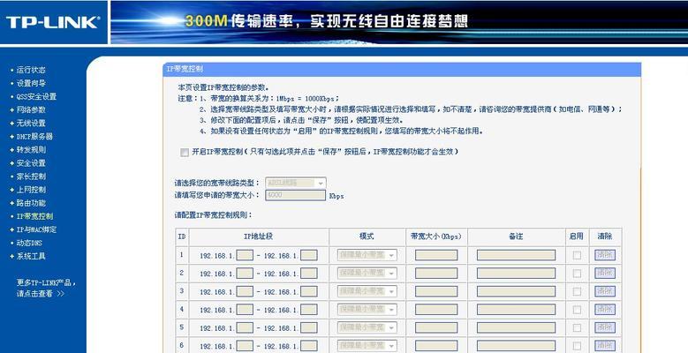The height and width of the screenshot is (353, 688).
Task: Open row 6 模式 dropdown
Action: coord(367,346)
